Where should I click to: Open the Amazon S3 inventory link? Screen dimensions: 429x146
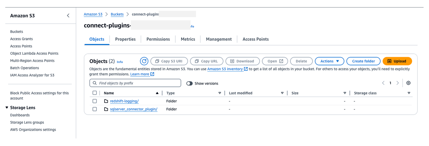tap(225, 69)
